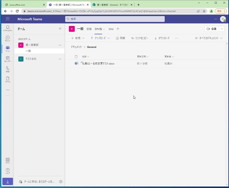229x188 pixels.
Task: Add a tab with the plus icon
Action: pyautogui.click(x=118, y=29)
